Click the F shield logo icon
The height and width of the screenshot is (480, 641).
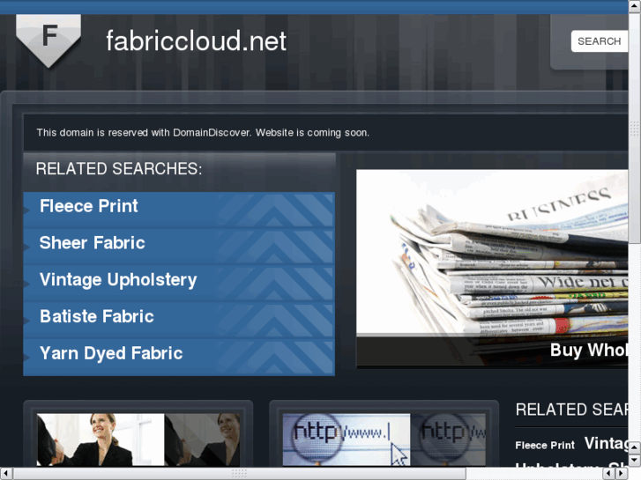coord(48,41)
